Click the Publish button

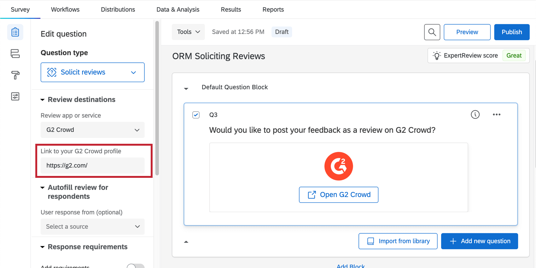tap(512, 32)
